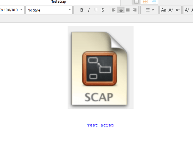Image resolution: width=193 pixels, height=148 pixels.
Task: Toggle underline formatting
Action: 96,10
